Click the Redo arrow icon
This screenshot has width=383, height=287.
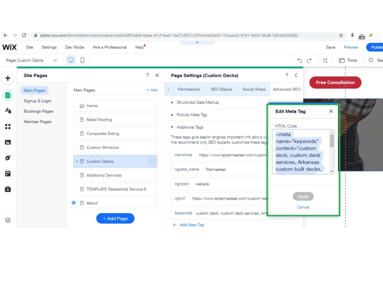(309, 60)
